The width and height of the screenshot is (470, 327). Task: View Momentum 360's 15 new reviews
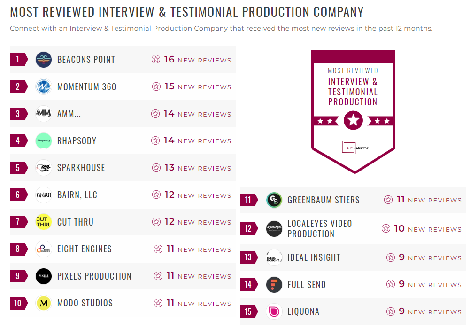point(197,87)
